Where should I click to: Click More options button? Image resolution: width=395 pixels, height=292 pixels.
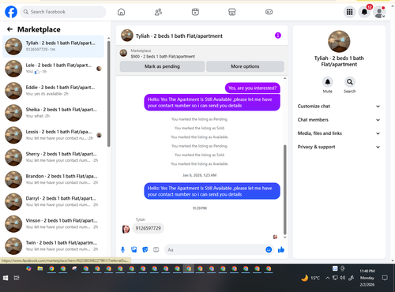click(245, 66)
